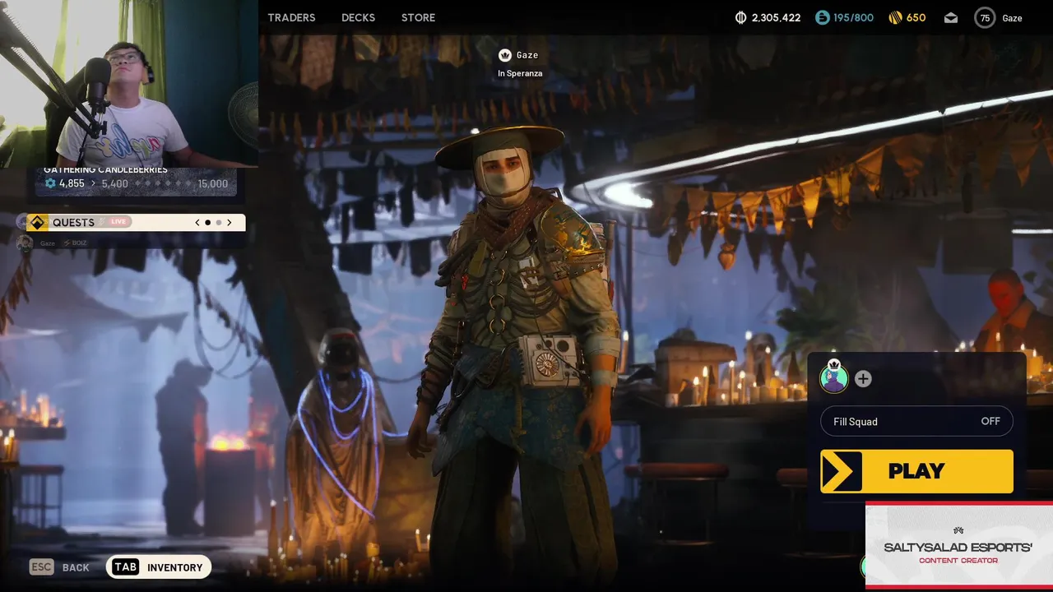
Task: Click the coin balance 2,305,422
Action: [x=775, y=17]
